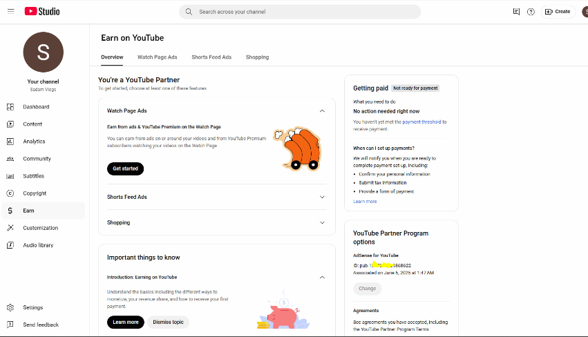This screenshot has width=588, height=337.
Task: Open the Help question mark icon
Action: point(531,12)
